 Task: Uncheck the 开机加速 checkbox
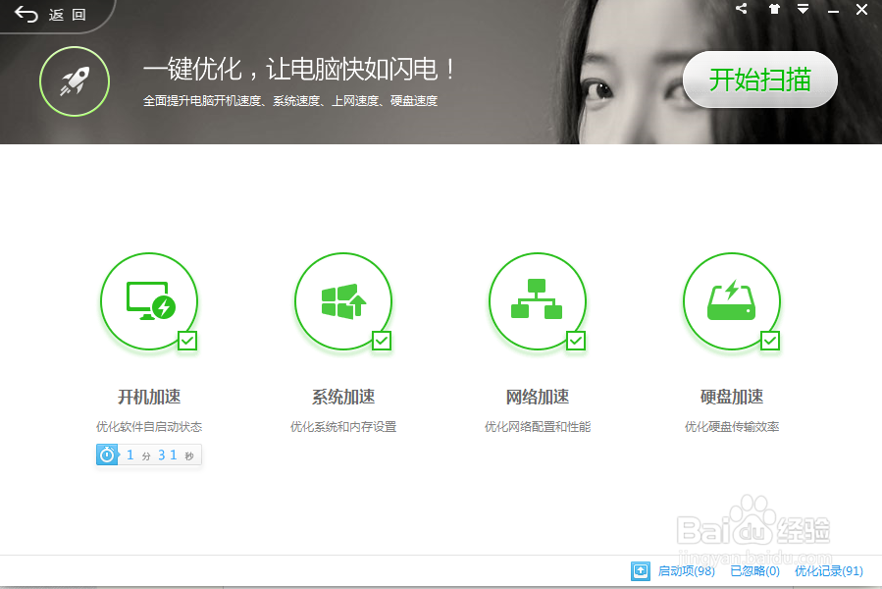(187, 341)
